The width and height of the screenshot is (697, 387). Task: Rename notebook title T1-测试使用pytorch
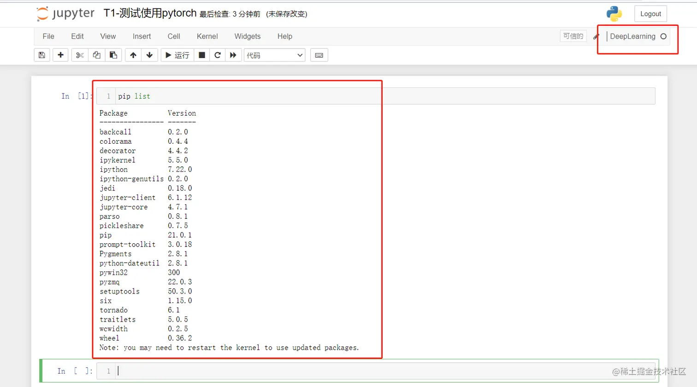pos(150,13)
